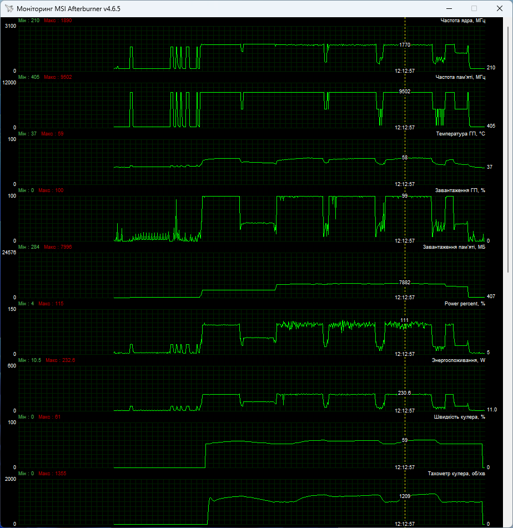
Task: Click the 'Макс : 100' GPU usage label
Action: coord(51,190)
